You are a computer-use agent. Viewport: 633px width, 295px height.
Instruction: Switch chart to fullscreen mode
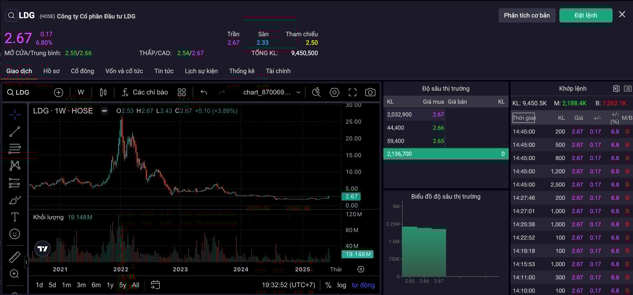(352, 93)
